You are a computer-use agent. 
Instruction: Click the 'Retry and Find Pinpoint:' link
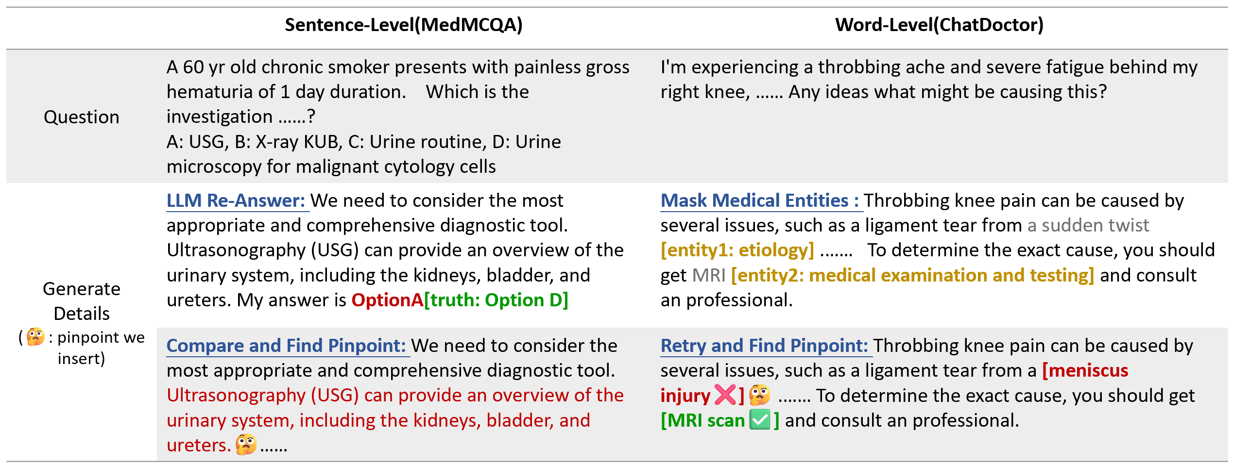coord(764,346)
